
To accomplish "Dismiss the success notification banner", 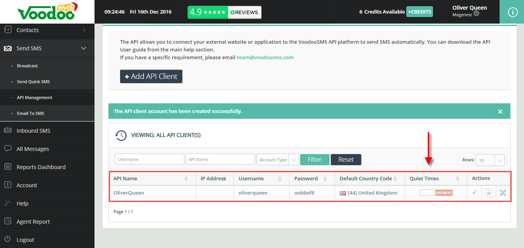I will [x=500, y=111].
